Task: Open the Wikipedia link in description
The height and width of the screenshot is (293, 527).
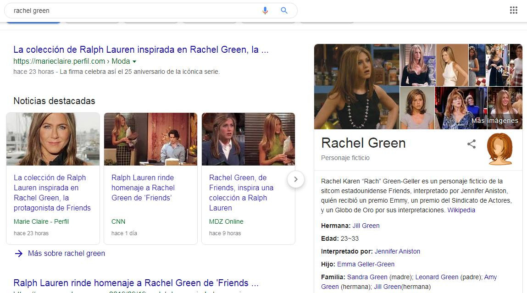Action: coord(461,210)
